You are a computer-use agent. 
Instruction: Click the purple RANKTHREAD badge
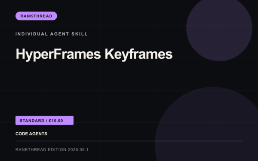tap(36, 16)
